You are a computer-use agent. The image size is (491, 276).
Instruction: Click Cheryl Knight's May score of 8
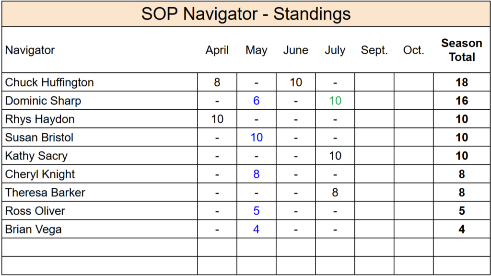(x=257, y=174)
